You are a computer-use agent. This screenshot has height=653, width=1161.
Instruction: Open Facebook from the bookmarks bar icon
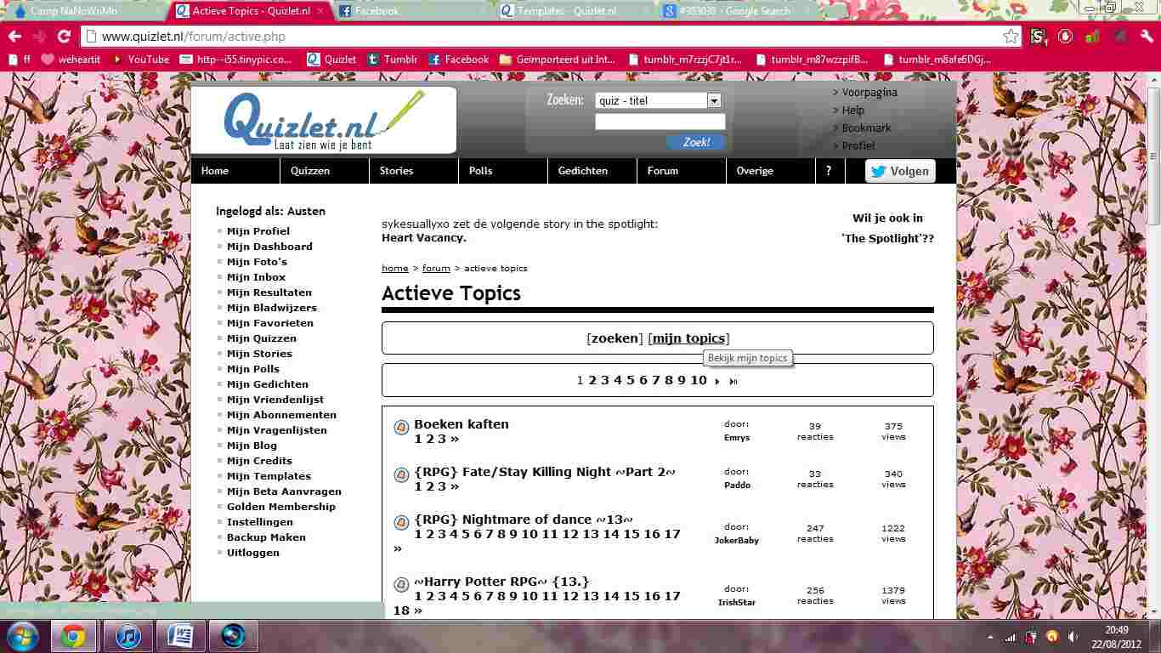point(435,60)
